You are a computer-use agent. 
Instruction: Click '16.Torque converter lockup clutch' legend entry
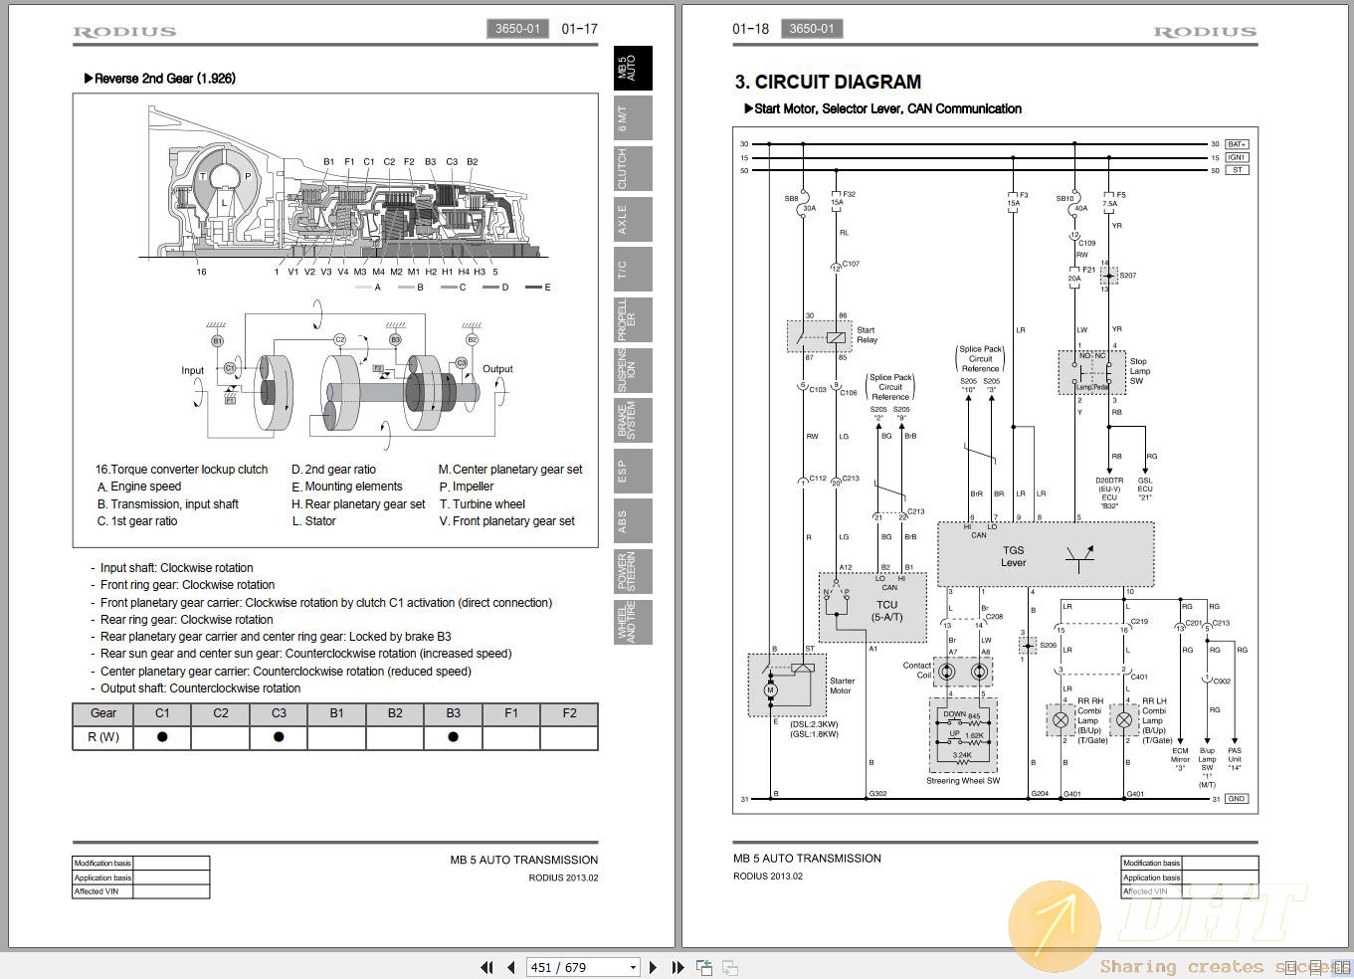tap(181, 470)
